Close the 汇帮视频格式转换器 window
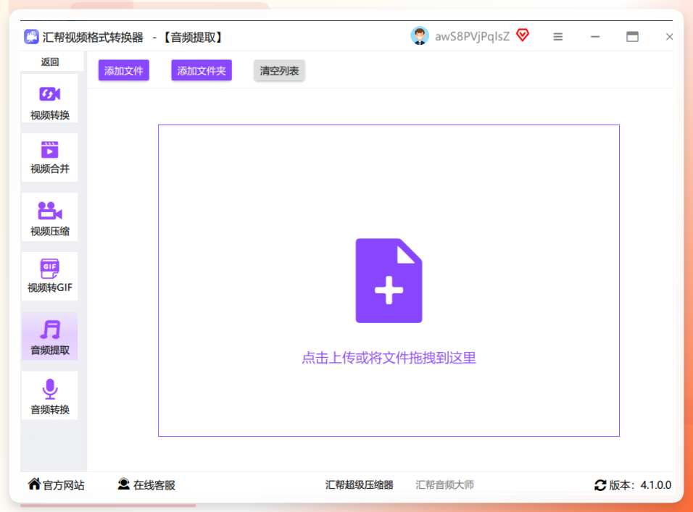This screenshot has height=512, width=693. click(669, 37)
